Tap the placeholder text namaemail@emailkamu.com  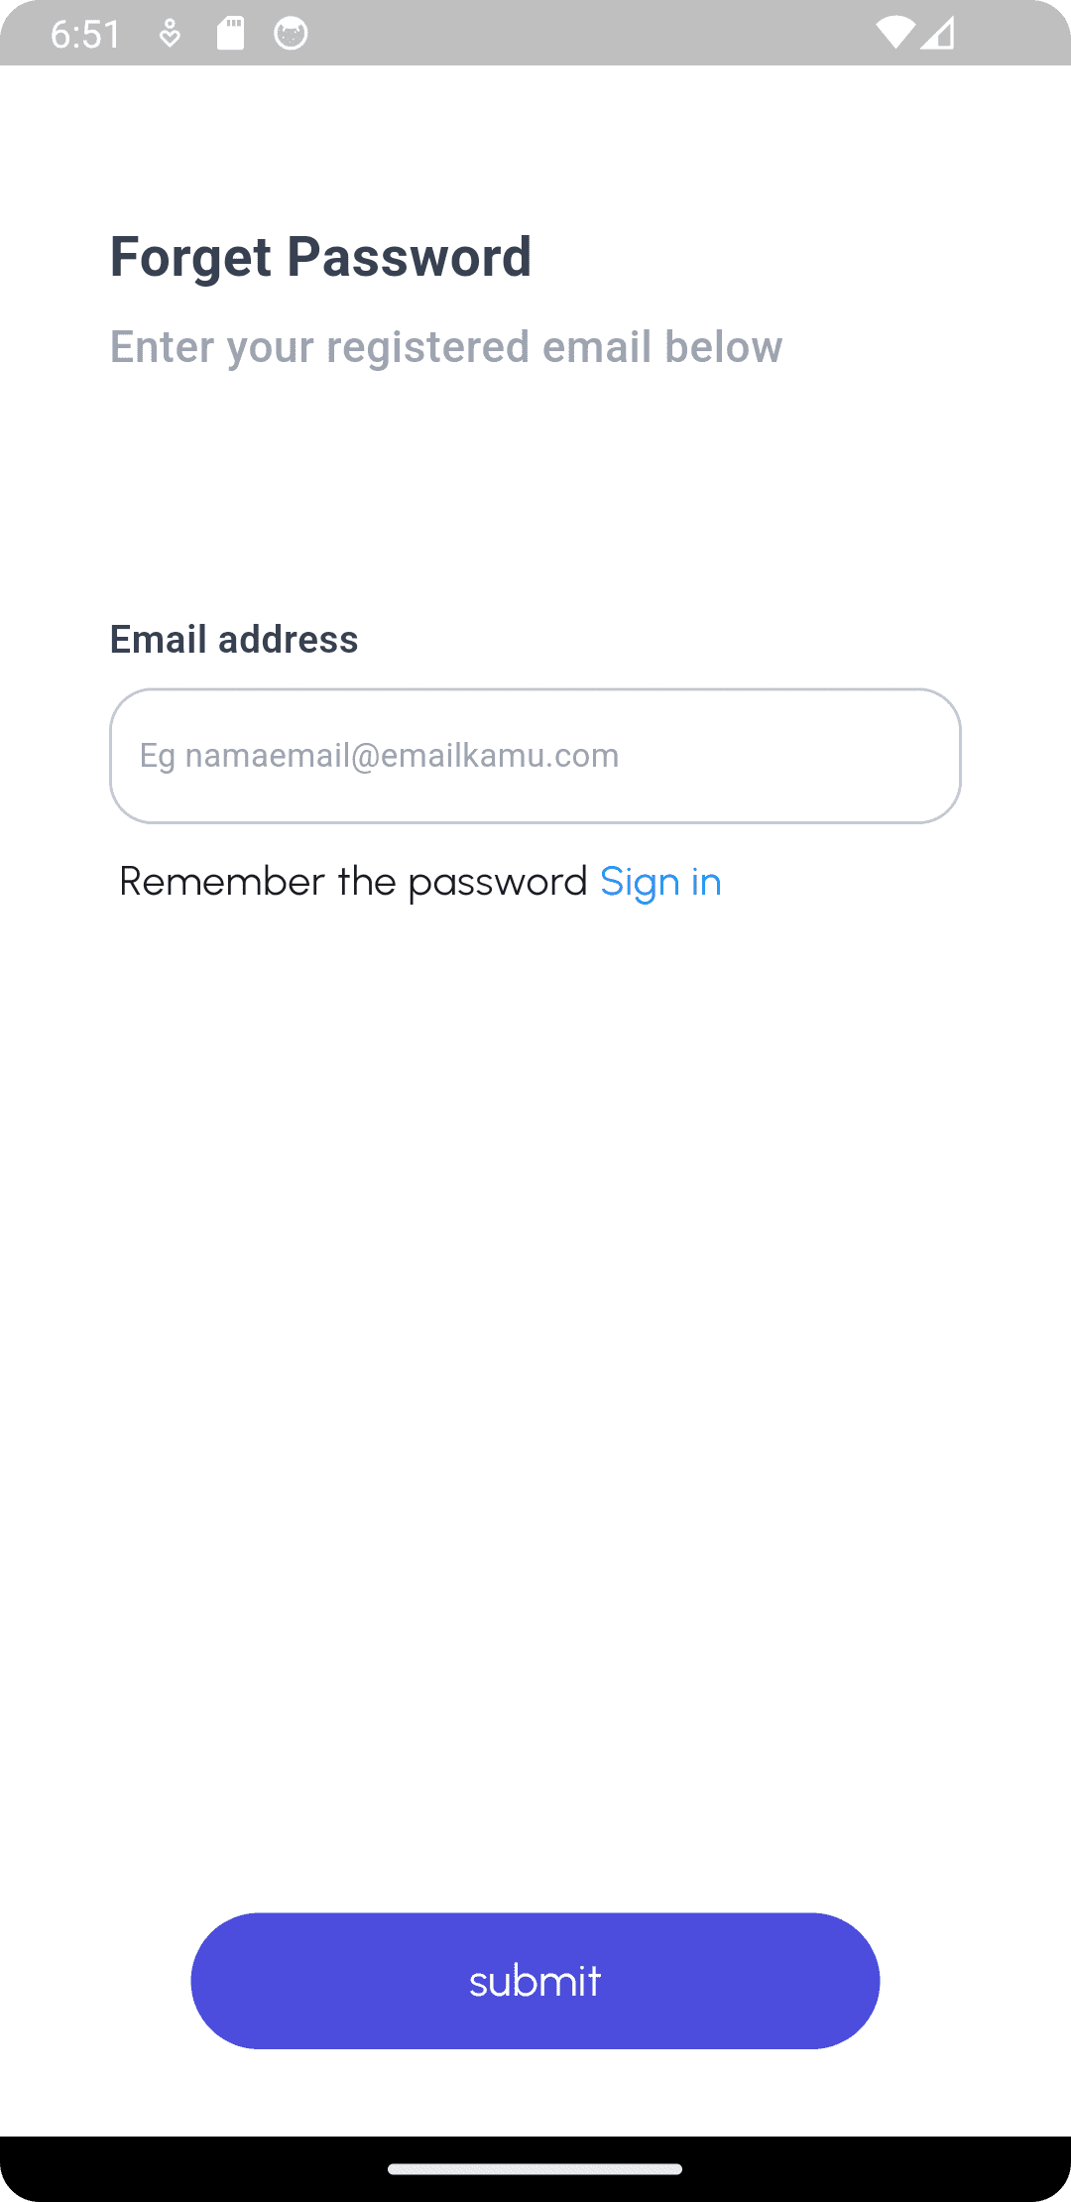(x=402, y=756)
